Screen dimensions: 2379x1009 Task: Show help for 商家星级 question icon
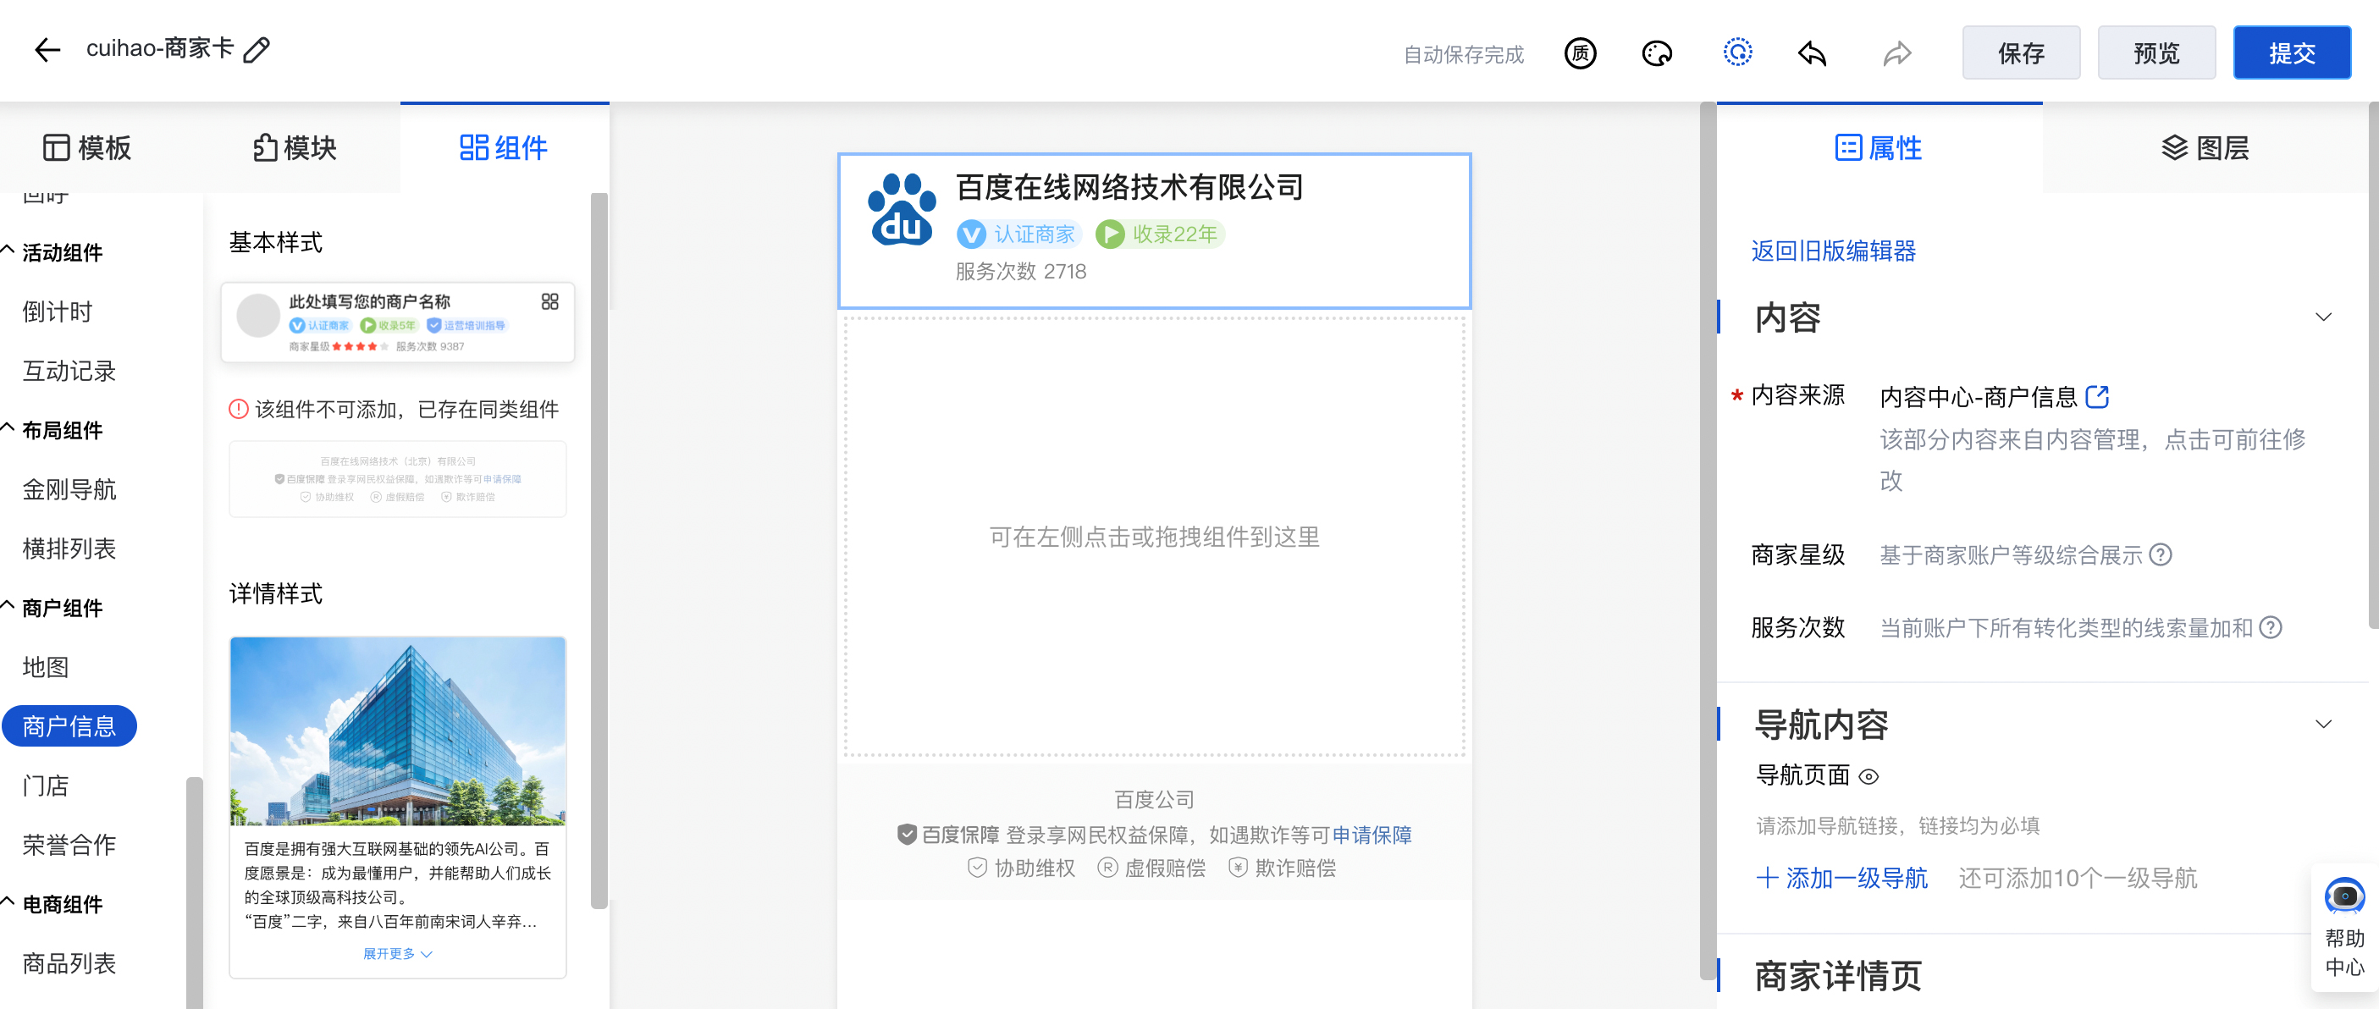(x=2160, y=554)
